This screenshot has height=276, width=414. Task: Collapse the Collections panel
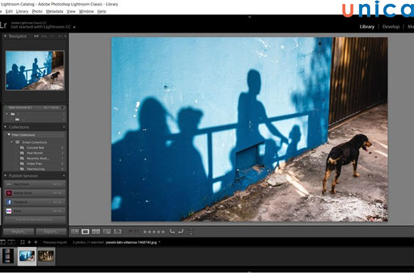6,127
